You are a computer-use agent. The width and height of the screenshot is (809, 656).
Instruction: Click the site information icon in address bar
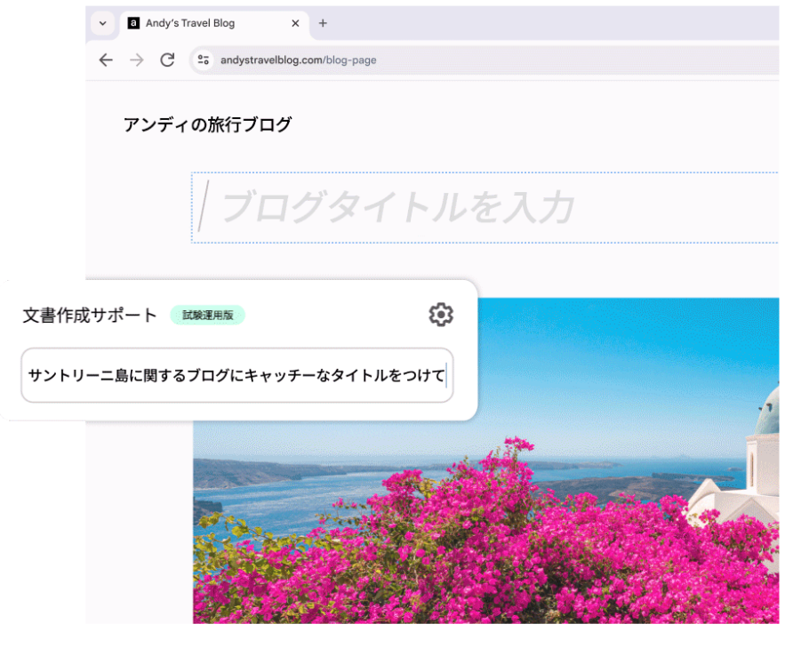pyautogui.click(x=203, y=60)
